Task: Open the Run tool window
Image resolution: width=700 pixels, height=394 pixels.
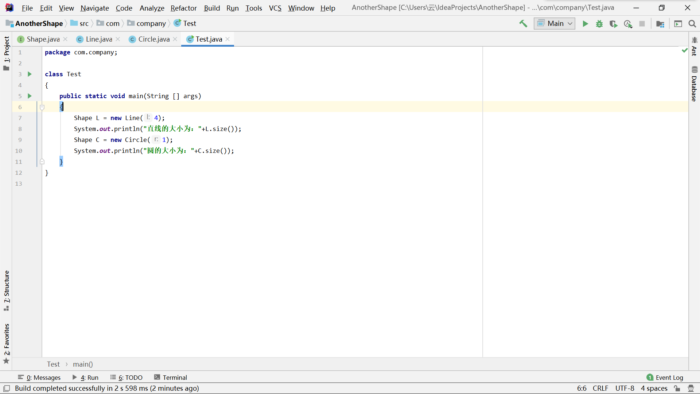Action: coord(86,378)
